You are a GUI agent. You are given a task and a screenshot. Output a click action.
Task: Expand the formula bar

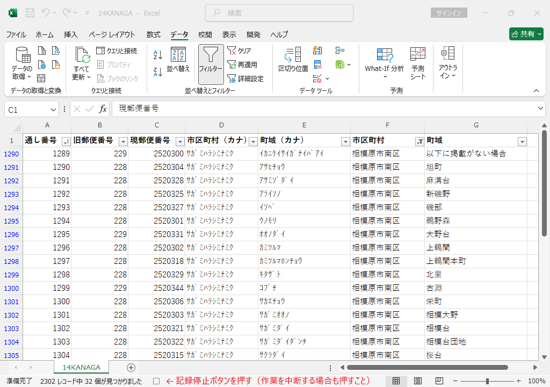(x=540, y=109)
